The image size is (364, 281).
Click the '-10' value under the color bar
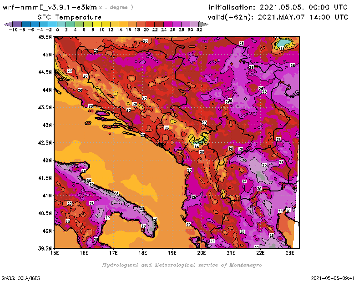coord(13,30)
